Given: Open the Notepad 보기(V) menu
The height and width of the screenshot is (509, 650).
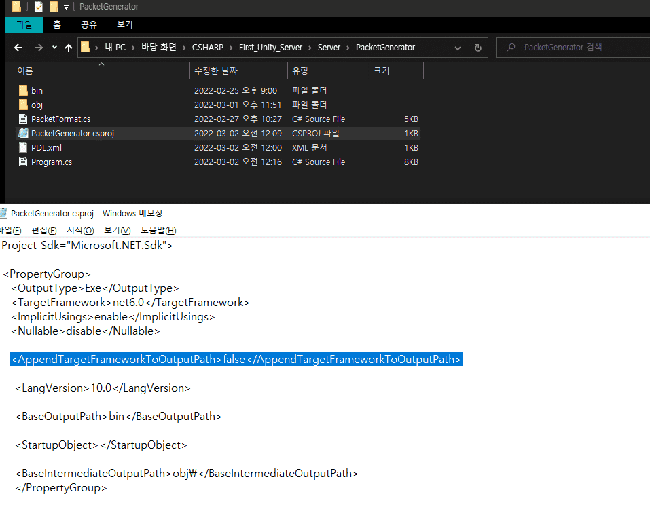Looking at the screenshot, I should pos(118,230).
